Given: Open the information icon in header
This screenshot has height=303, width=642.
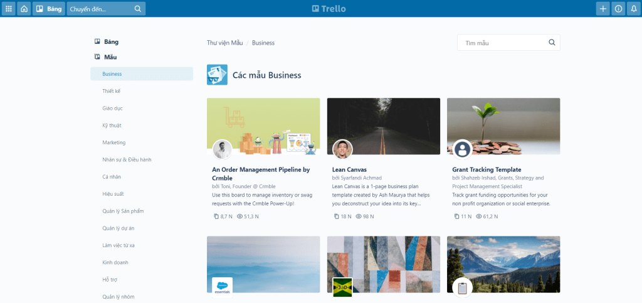Looking at the screenshot, I should 618,9.
